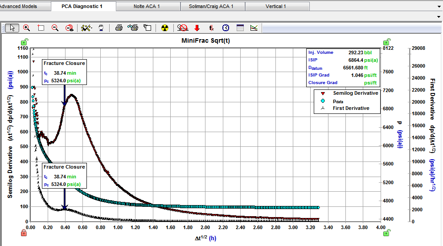Select the pan hand tool

102,28
